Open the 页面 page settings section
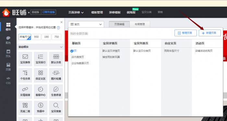Image resolution: width=227 pixels, height=121 pixels. point(8,67)
